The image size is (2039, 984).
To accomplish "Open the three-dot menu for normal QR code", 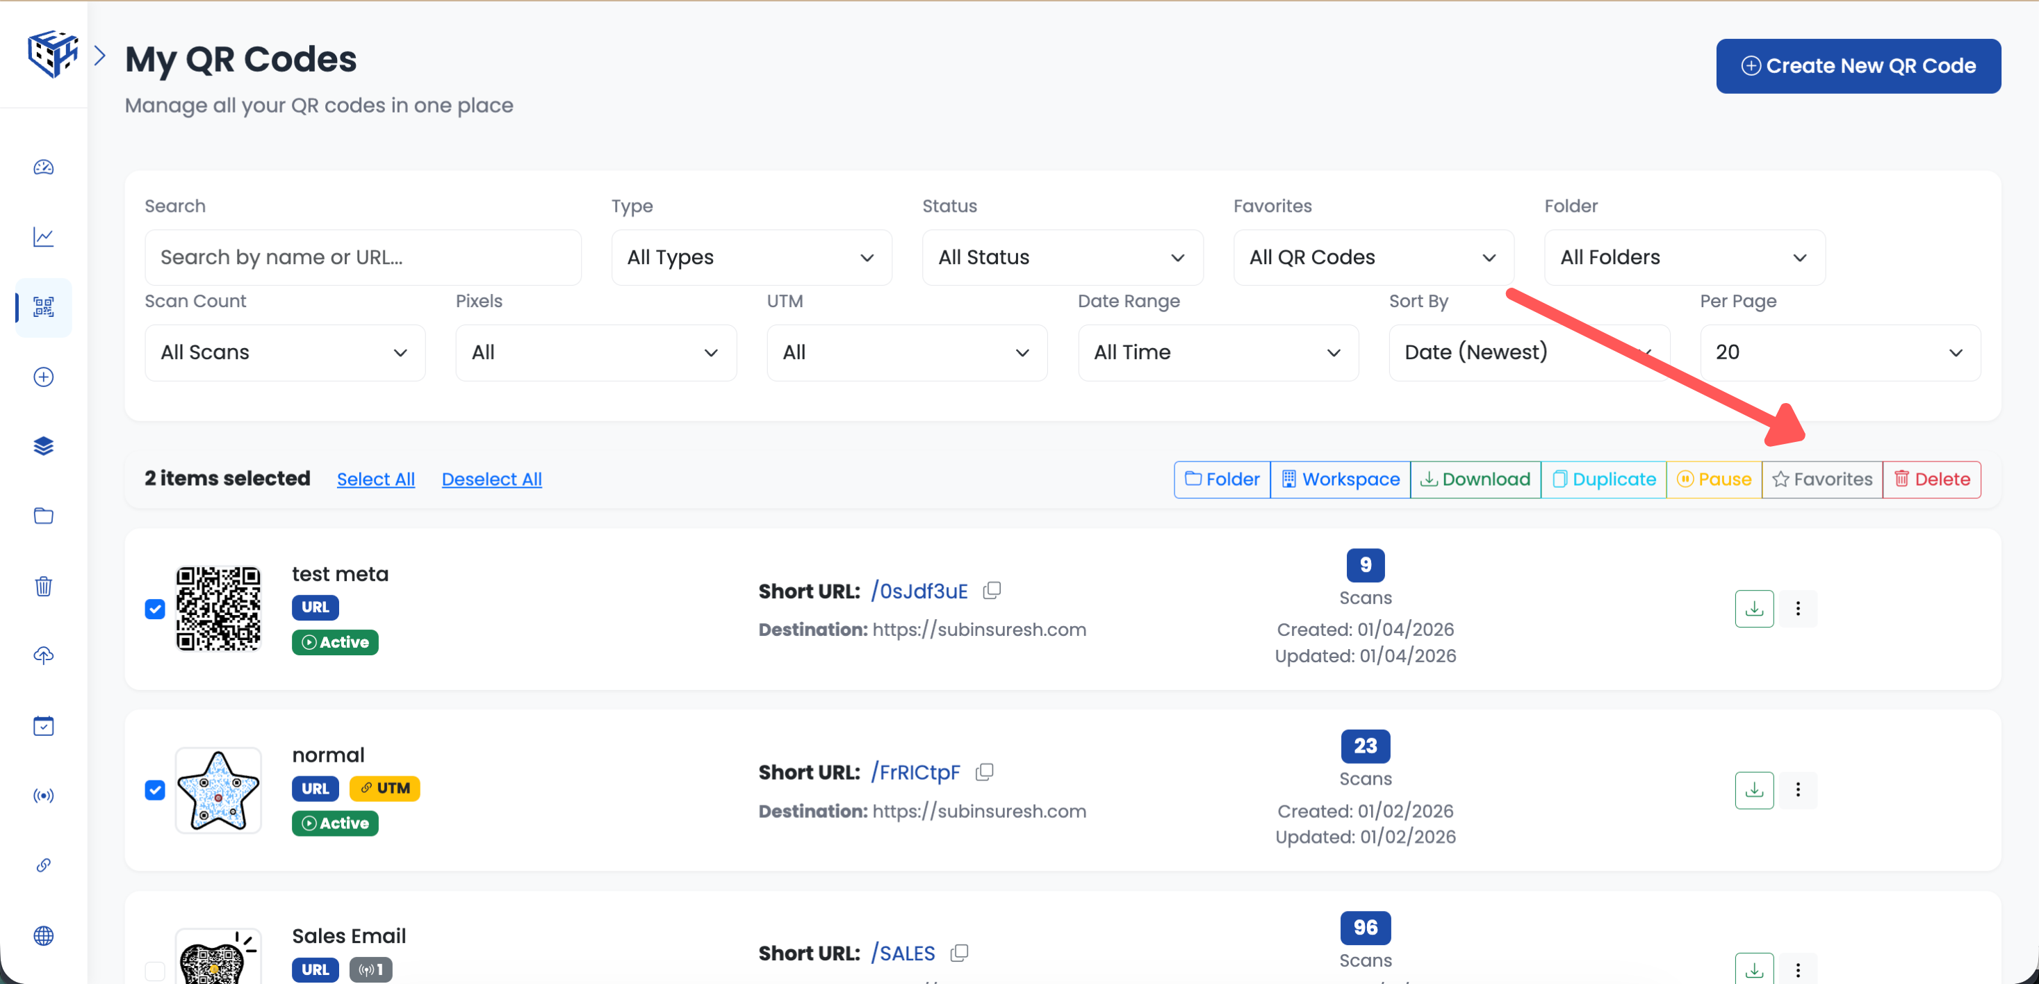I will 1798,790.
